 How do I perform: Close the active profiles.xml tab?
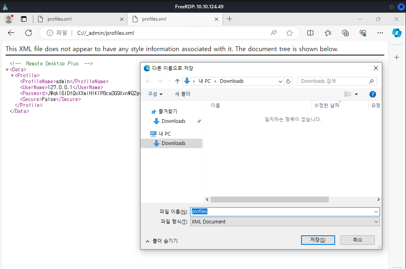click(216, 19)
